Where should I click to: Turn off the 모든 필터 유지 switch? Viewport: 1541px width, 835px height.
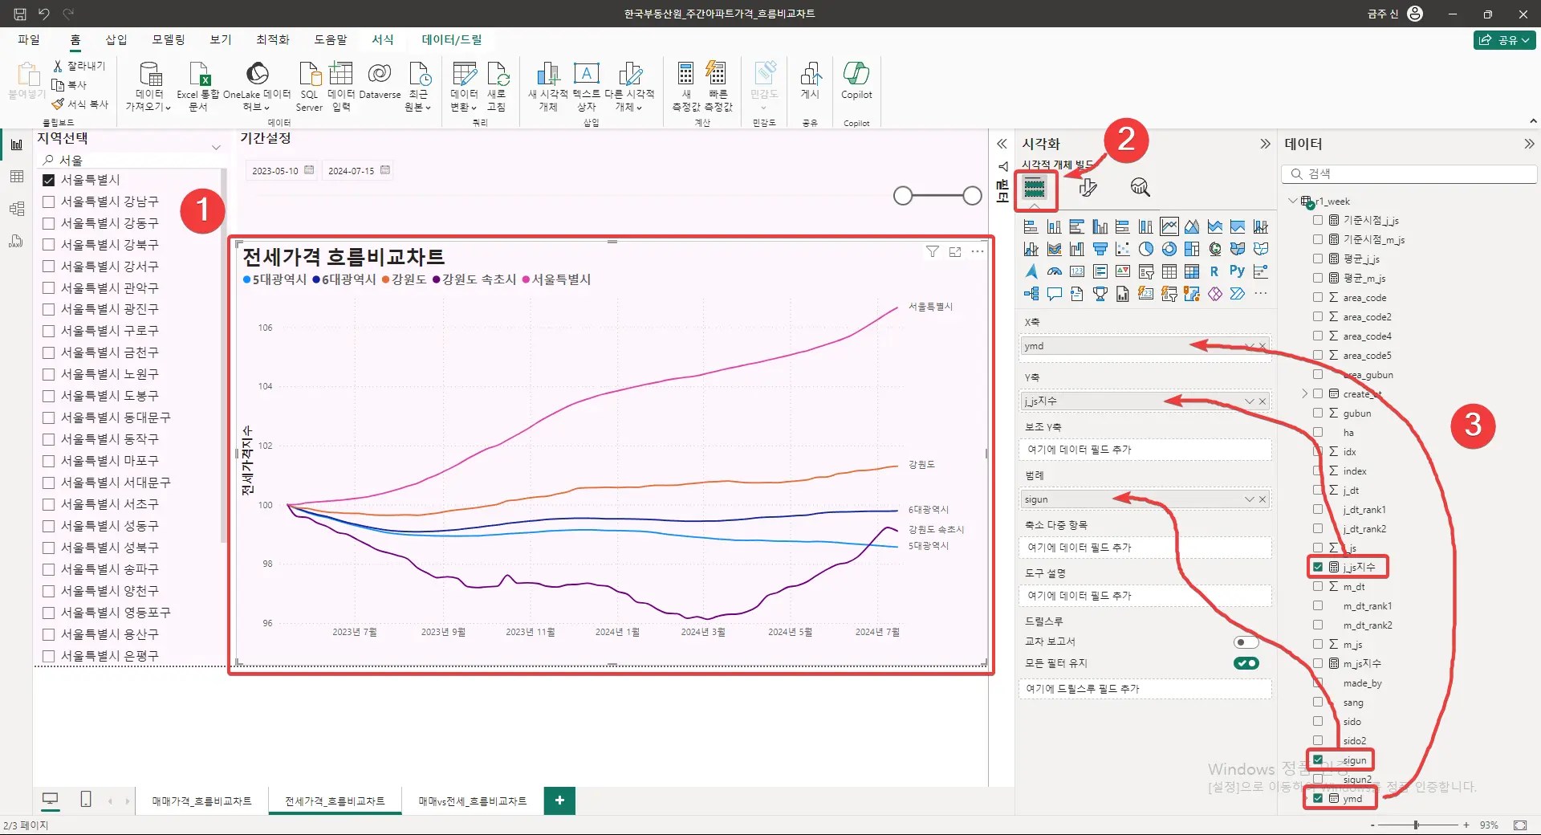(x=1246, y=663)
